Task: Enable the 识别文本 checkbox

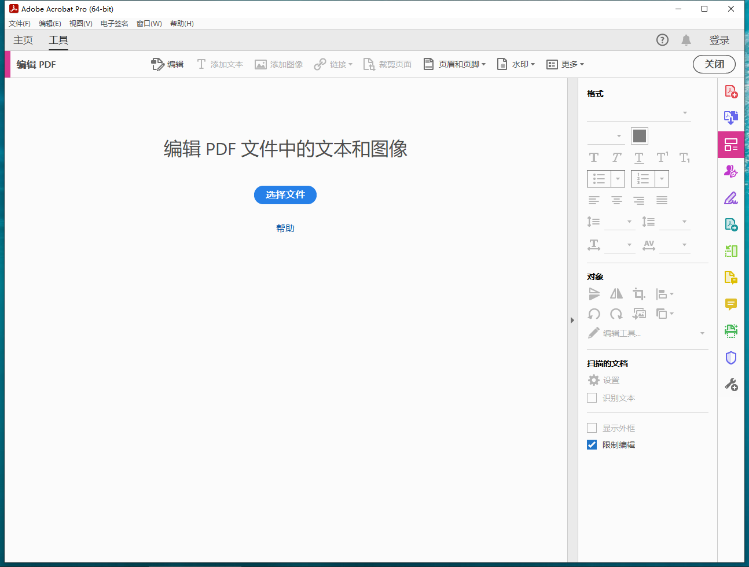Action: pyautogui.click(x=592, y=398)
